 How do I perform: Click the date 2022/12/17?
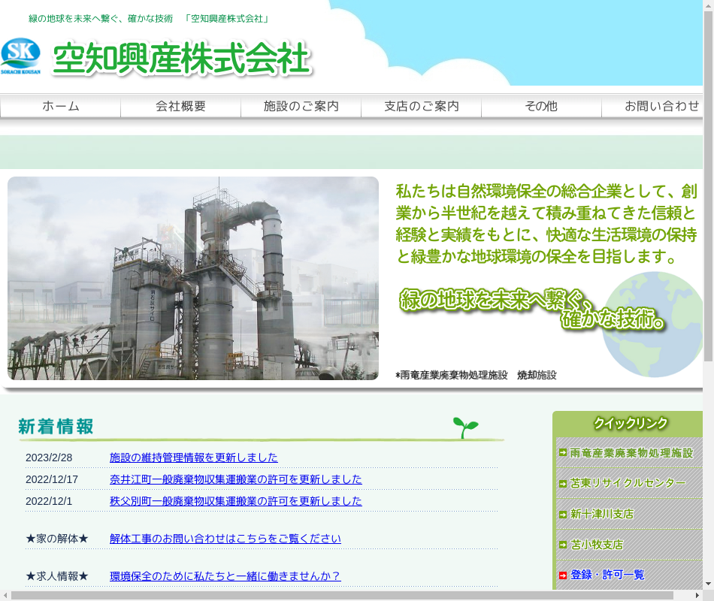pyautogui.click(x=52, y=479)
